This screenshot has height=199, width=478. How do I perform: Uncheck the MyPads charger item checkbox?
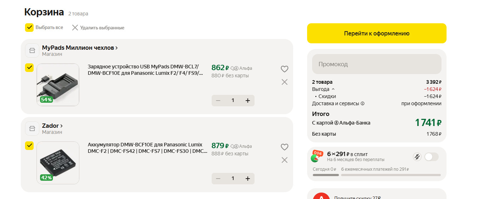[29, 68]
